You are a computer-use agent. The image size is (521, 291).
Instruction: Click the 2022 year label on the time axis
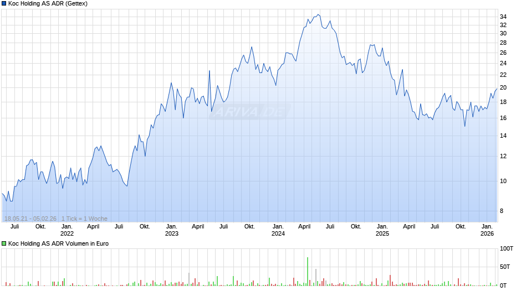pos(67,233)
